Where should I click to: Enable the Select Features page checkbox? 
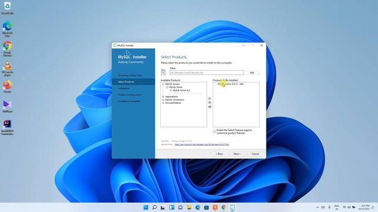(x=214, y=132)
